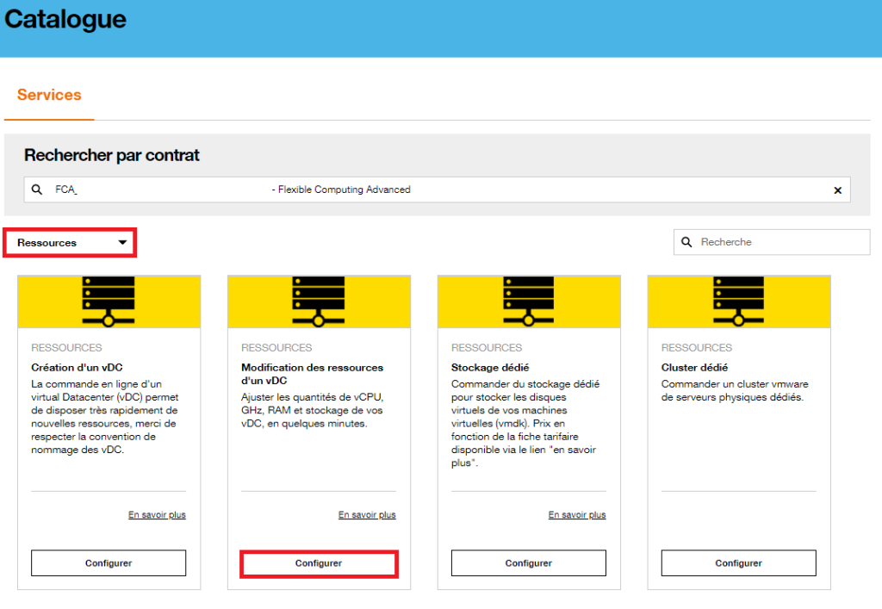Open En savoir plus for Création d'un vDC

click(x=157, y=514)
